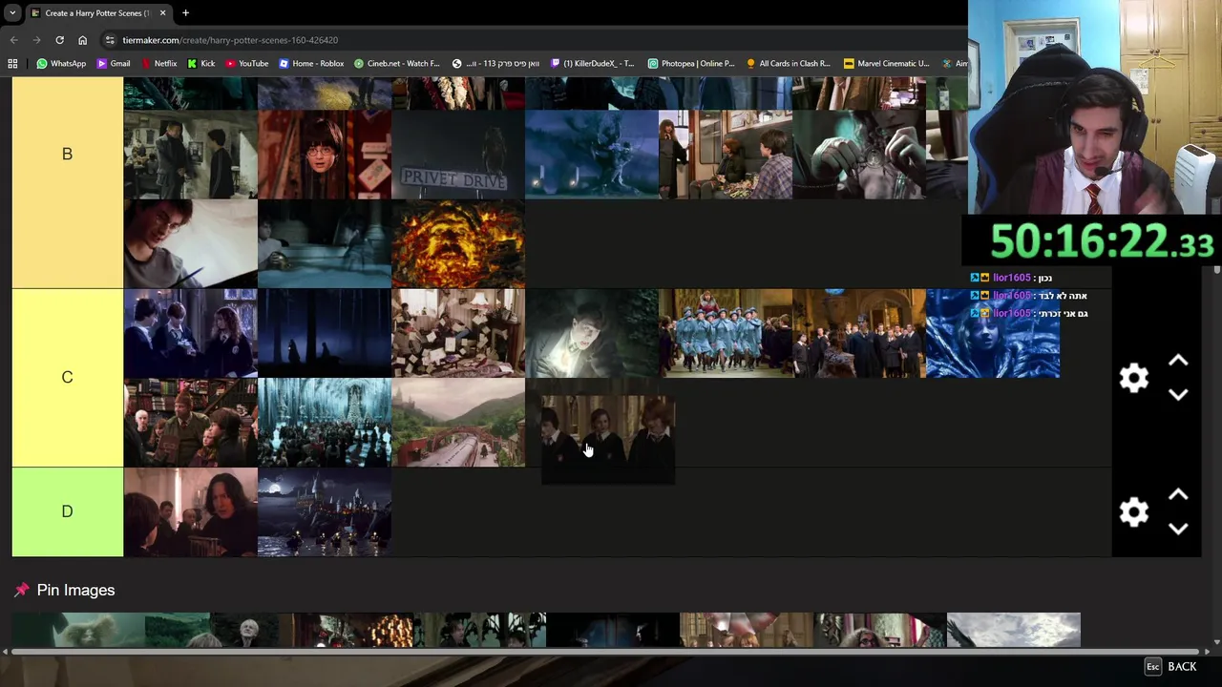Pick the candles image in the pin images pool

pos(346,630)
